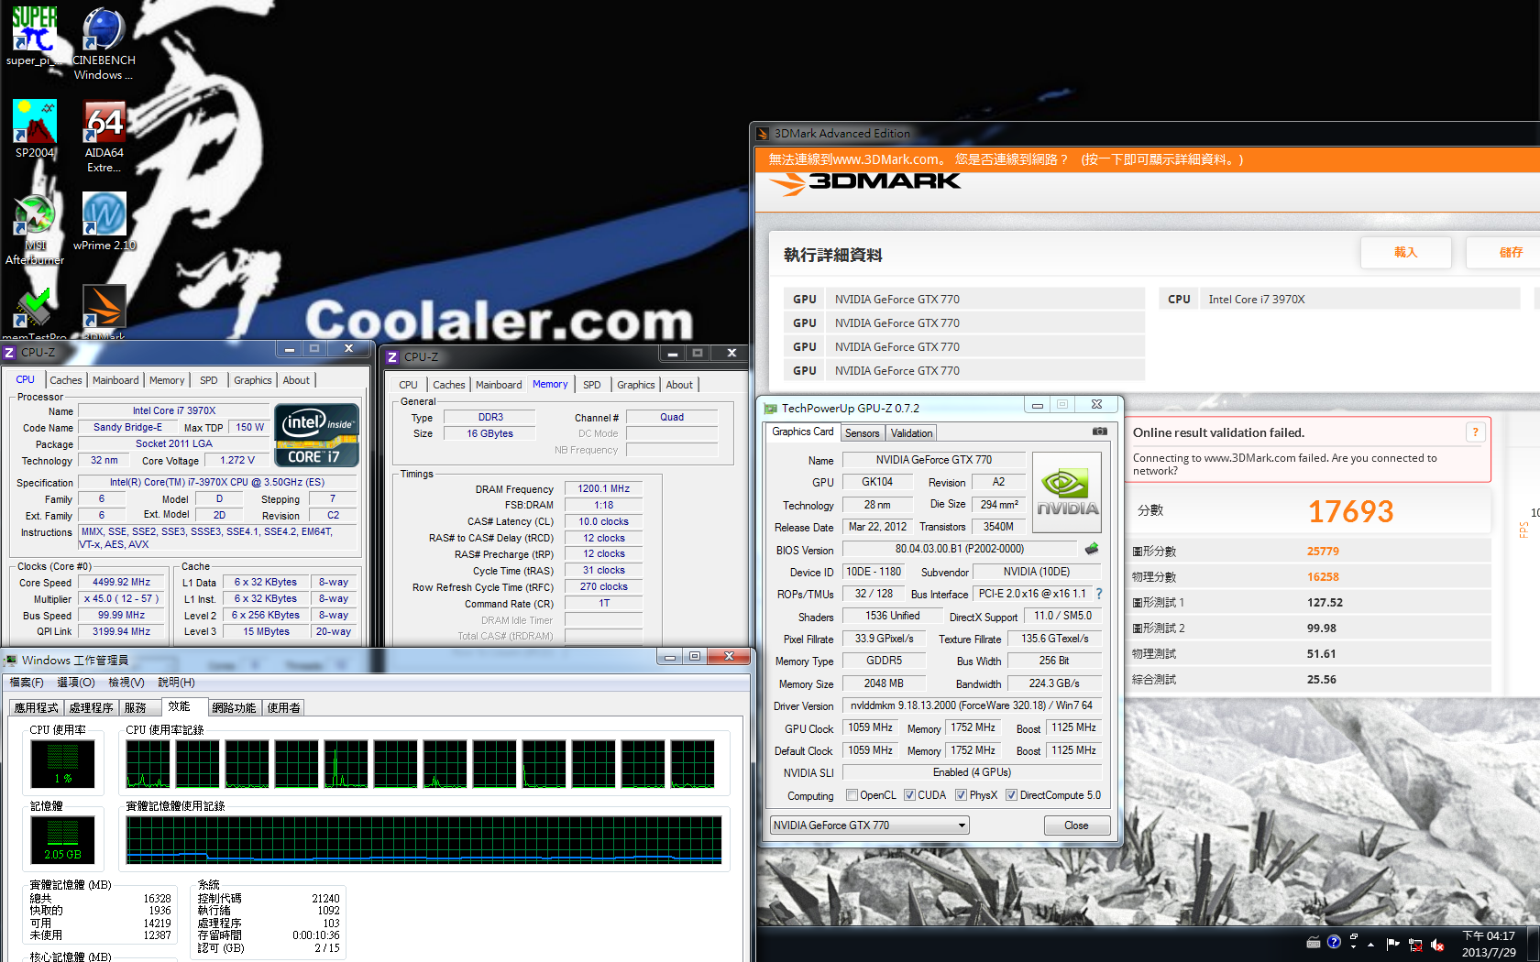Click Task Manager title bar icon
Image resolution: width=1540 pixels, height=962 pixels.
tap(10, 661)
